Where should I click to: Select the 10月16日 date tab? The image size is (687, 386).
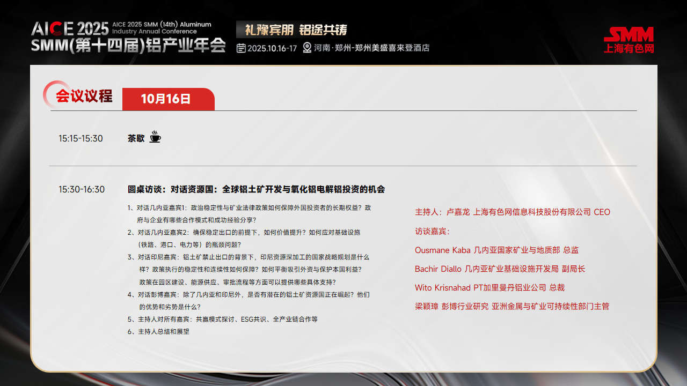(168, 99)
